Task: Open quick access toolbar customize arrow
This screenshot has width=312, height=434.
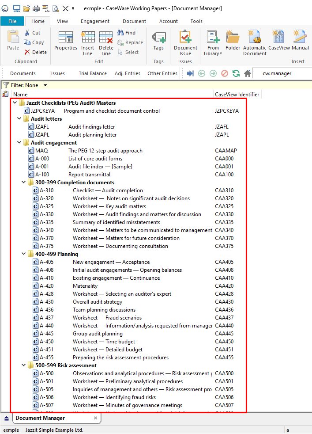Action: point(73,8)
